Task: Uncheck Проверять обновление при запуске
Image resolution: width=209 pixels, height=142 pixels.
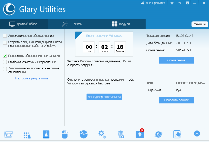Action: (5, 56)
